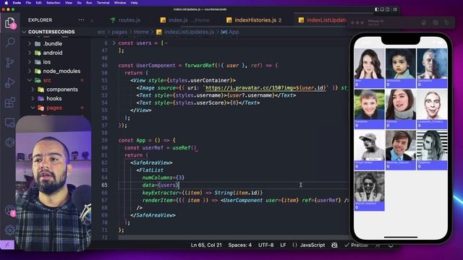
Task: Tap the curly-haired child avatar in simulator
Action: 400,64
